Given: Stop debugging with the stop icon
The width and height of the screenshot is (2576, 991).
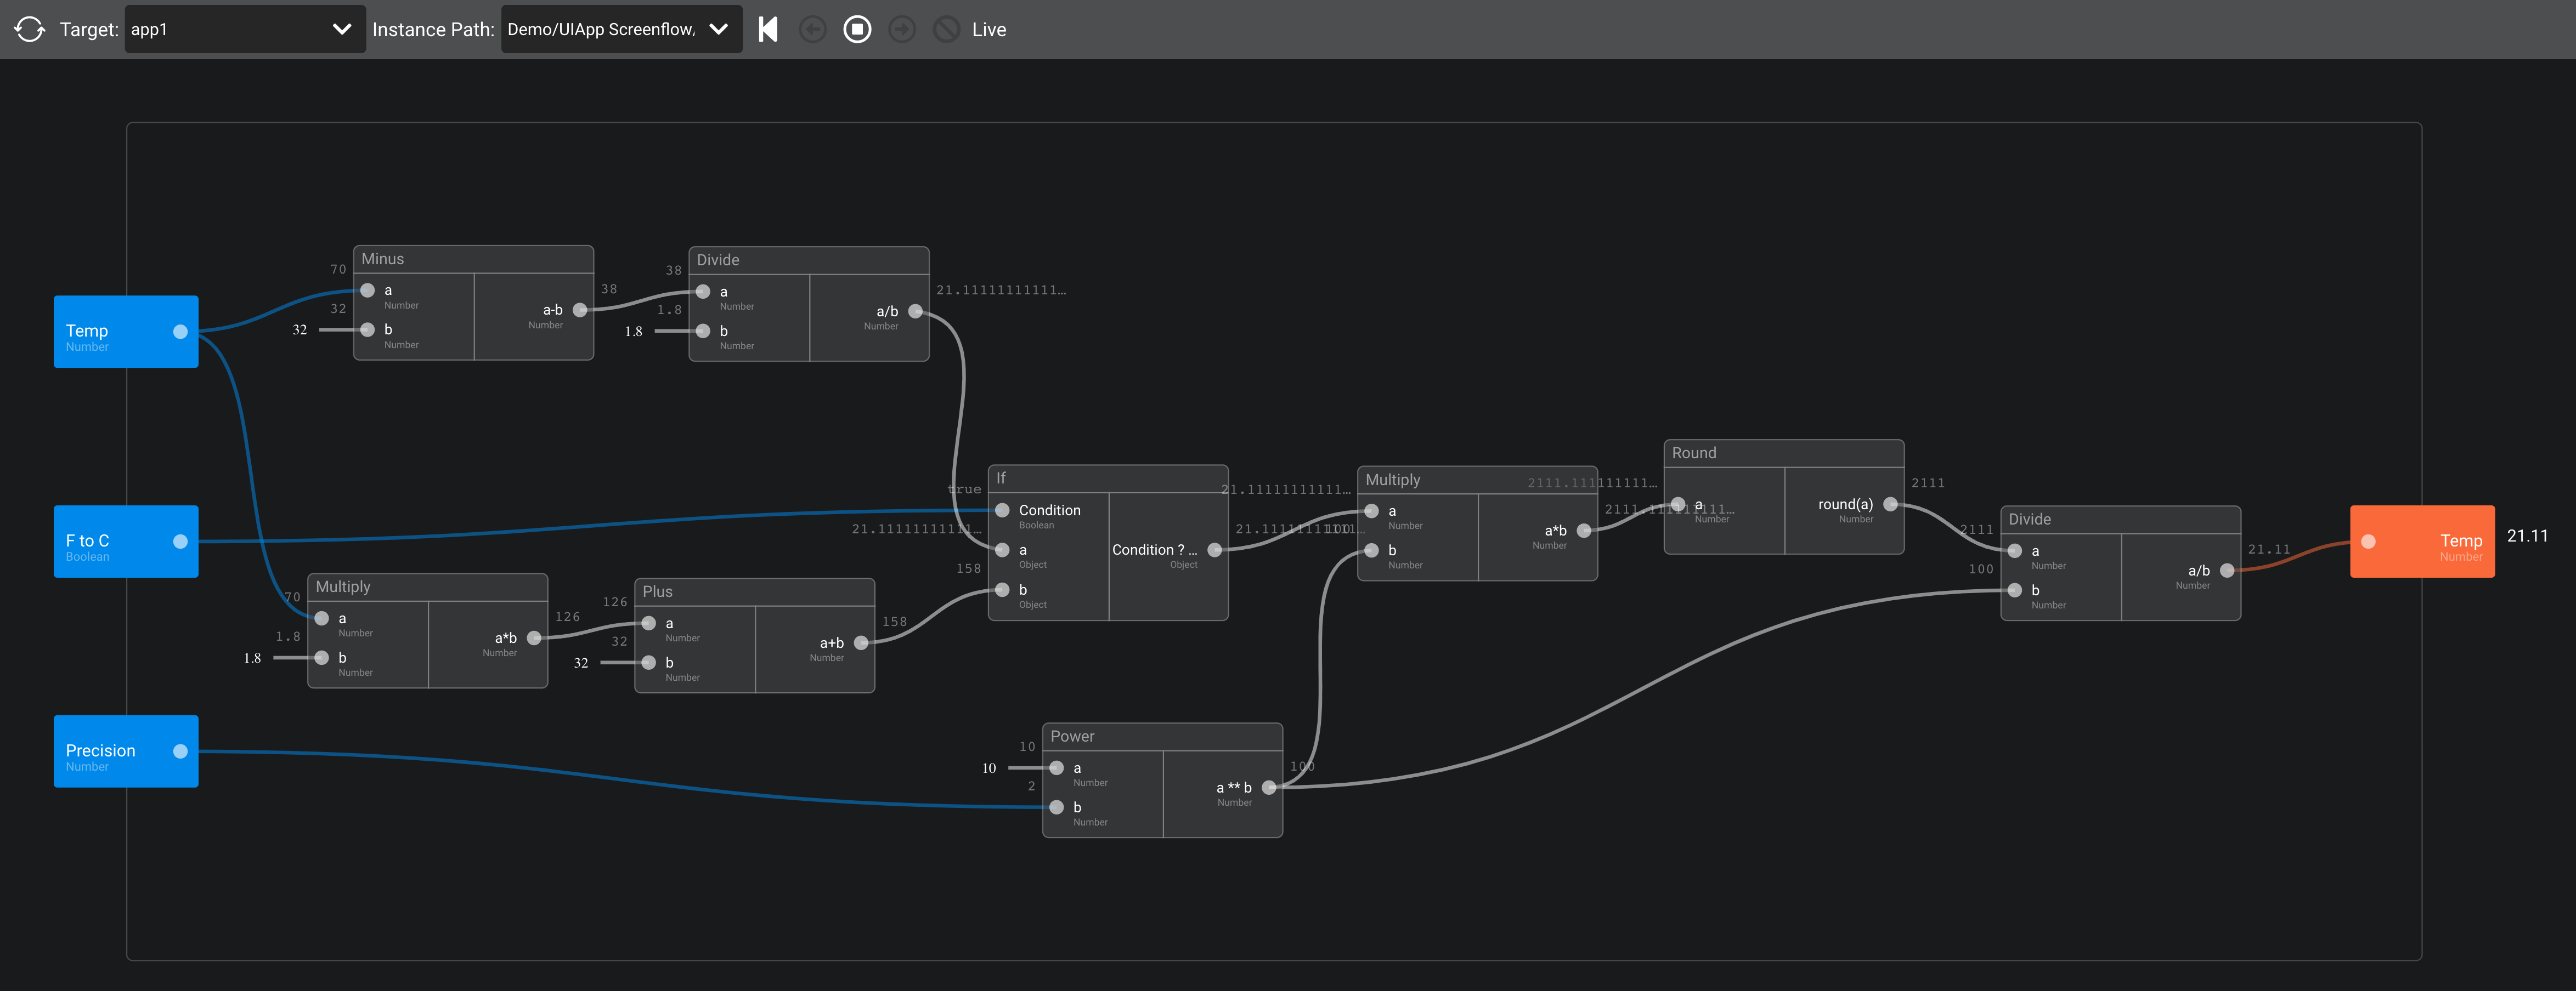Looking at the screenshot, I should (857, 29).
